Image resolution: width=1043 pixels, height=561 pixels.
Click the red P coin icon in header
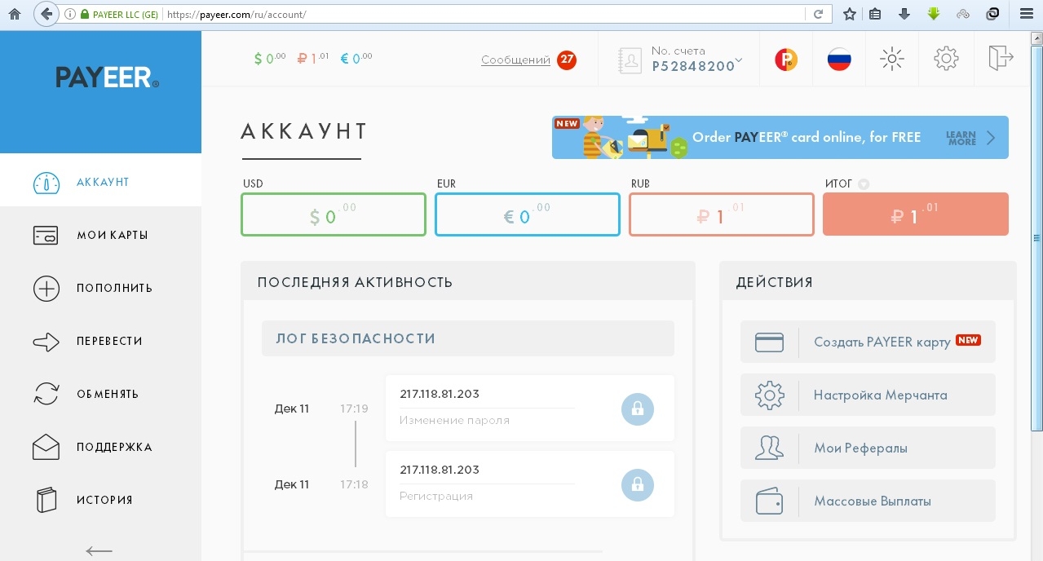pyautogui.click(x=786, y=59)
